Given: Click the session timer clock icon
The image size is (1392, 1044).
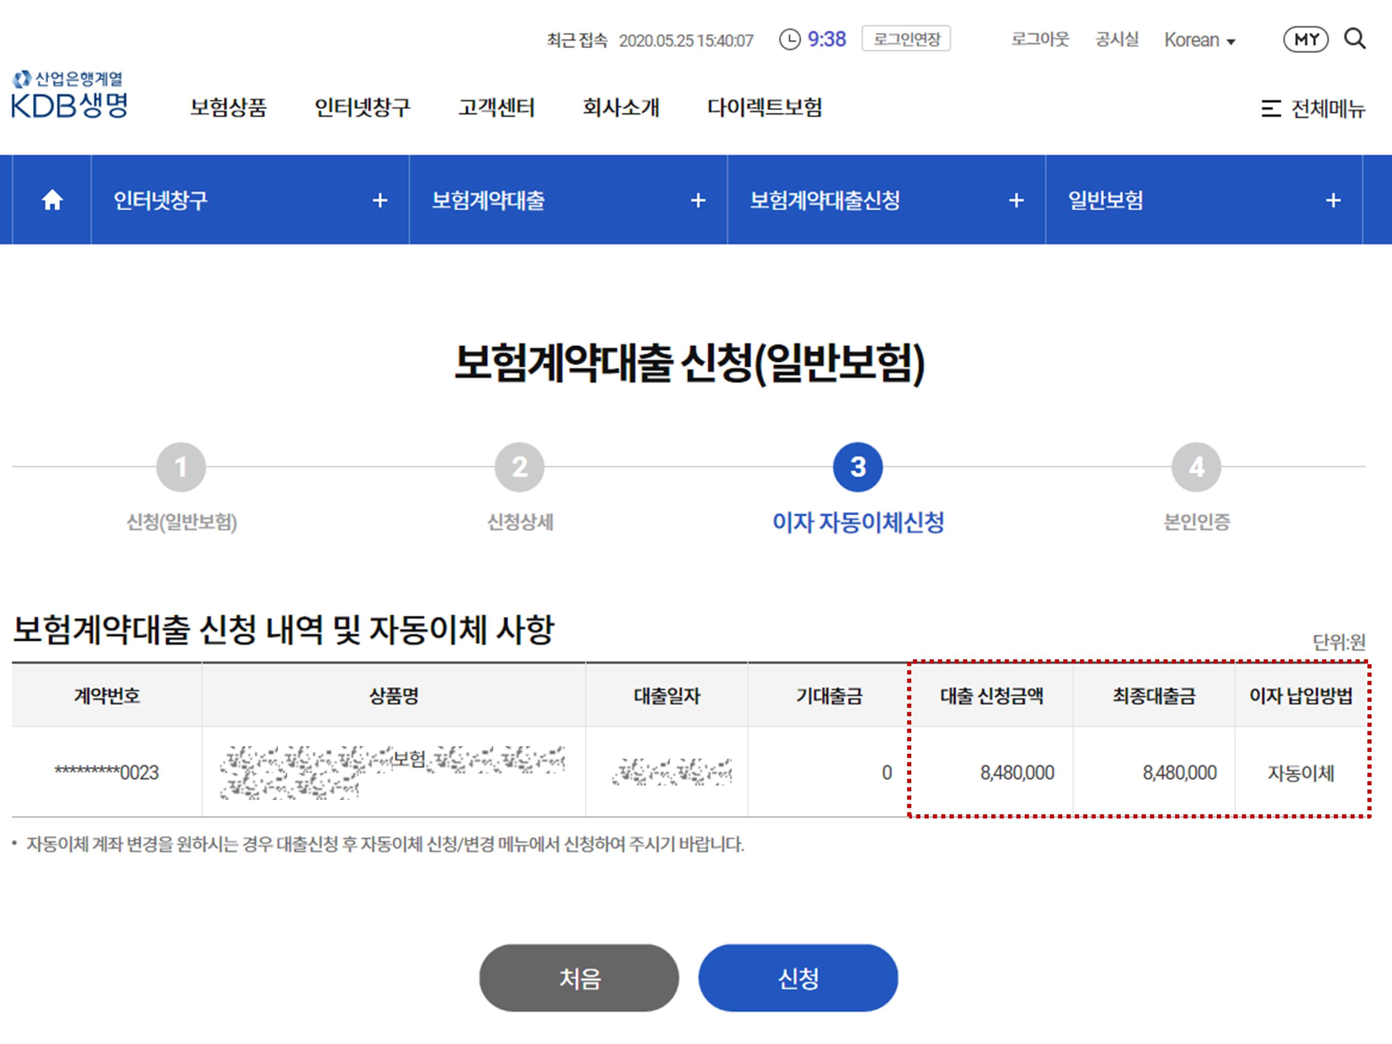Looking at the screenshot, I should [x=789, y=39].
